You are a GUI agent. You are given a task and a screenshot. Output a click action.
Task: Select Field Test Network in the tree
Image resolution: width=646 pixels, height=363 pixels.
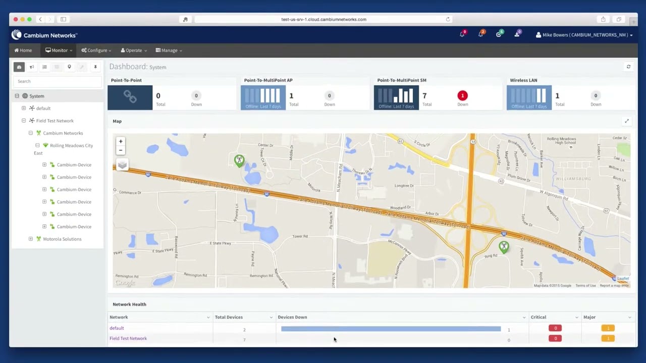[55, 120]
